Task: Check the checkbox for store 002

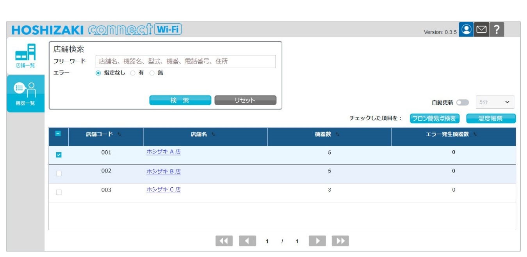Action: pos(59,174)
